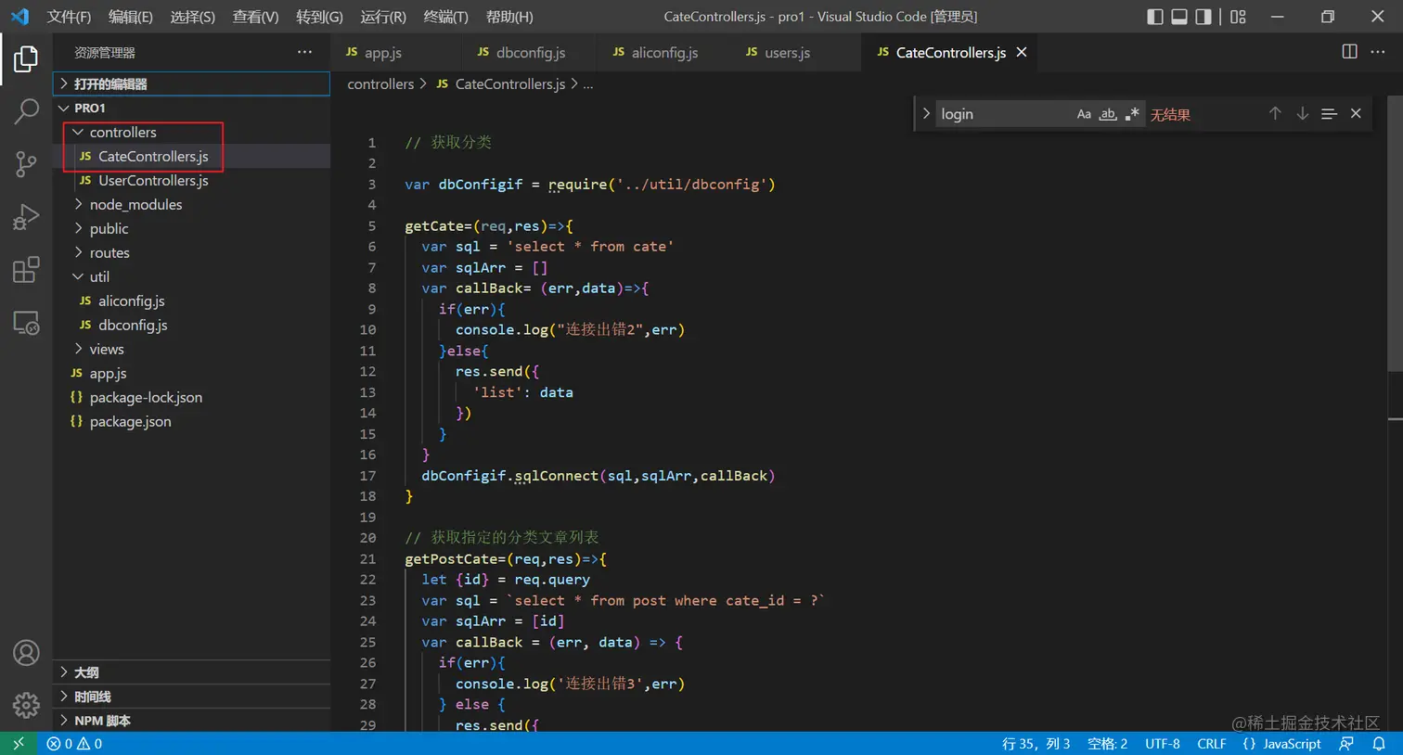Toggle the bottom panel layout button
Screen dimensions: 1403x755
[1179, 17]
